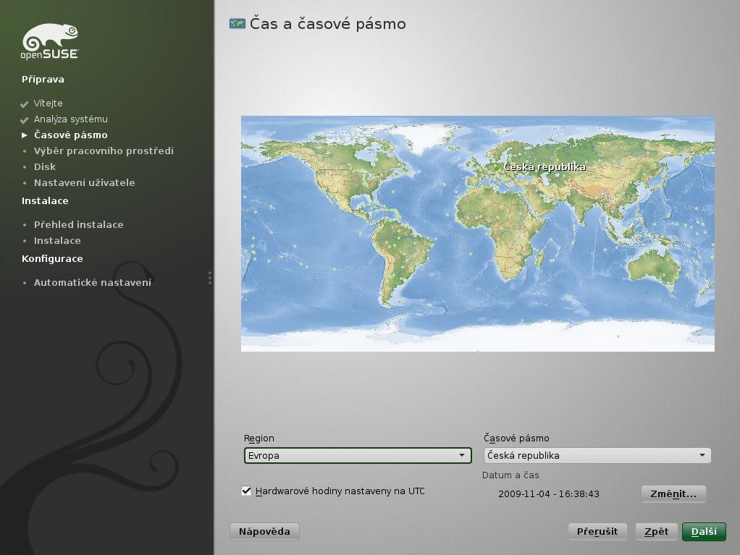
Task: Click the date and time value 2009-11-04
Action: pyautogui.click(x=549, y=494)
